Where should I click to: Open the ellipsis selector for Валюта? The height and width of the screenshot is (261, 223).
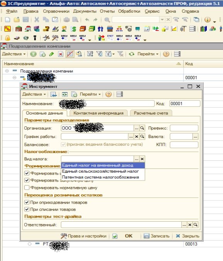195,136
